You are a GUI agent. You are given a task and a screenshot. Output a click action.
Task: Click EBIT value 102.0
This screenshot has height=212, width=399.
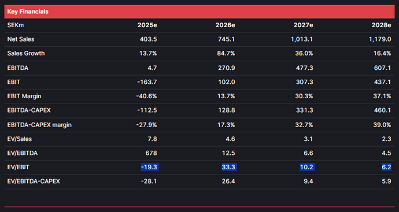pos(227,82)
